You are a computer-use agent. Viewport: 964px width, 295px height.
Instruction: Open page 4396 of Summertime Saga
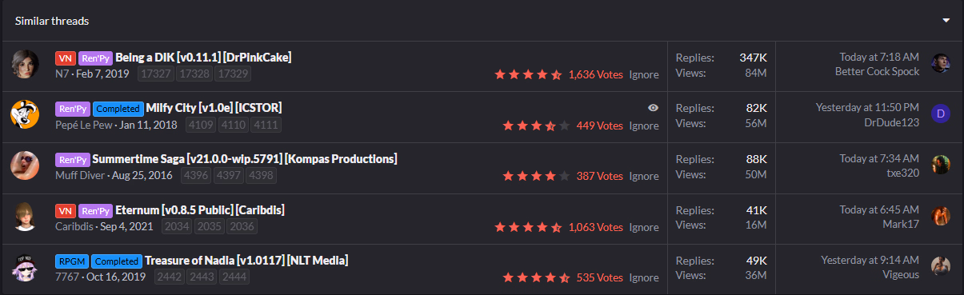click(x=197, y=175)
